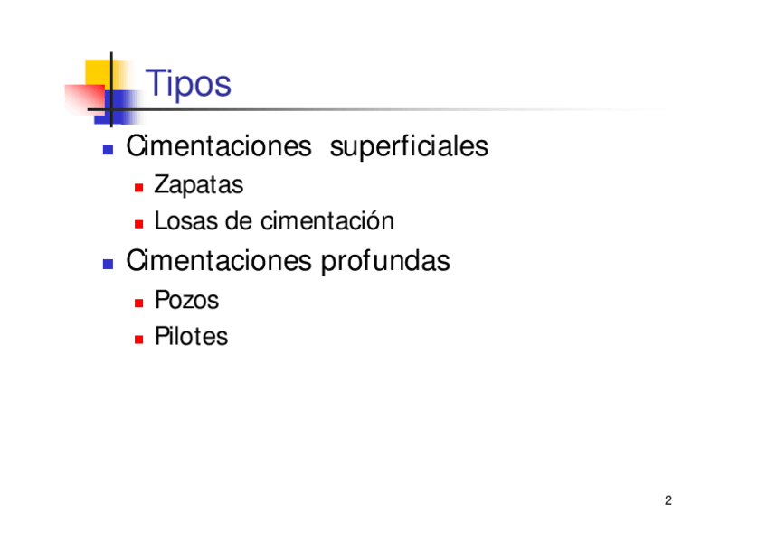Click the word "profundas" in the second heading

[x=385, y=262]
